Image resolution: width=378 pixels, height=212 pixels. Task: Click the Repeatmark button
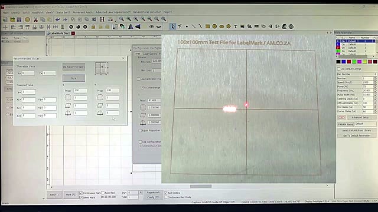pos(154,193)
